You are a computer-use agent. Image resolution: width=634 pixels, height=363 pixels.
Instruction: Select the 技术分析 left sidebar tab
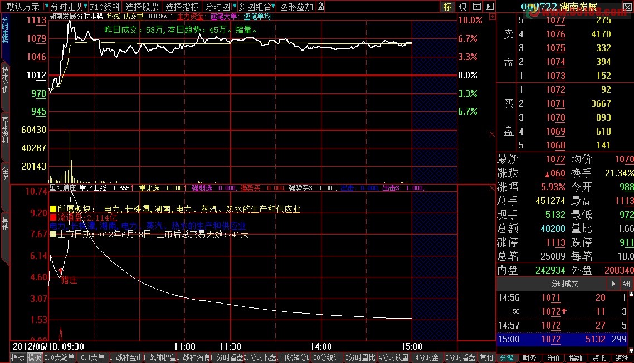(5, 80)
